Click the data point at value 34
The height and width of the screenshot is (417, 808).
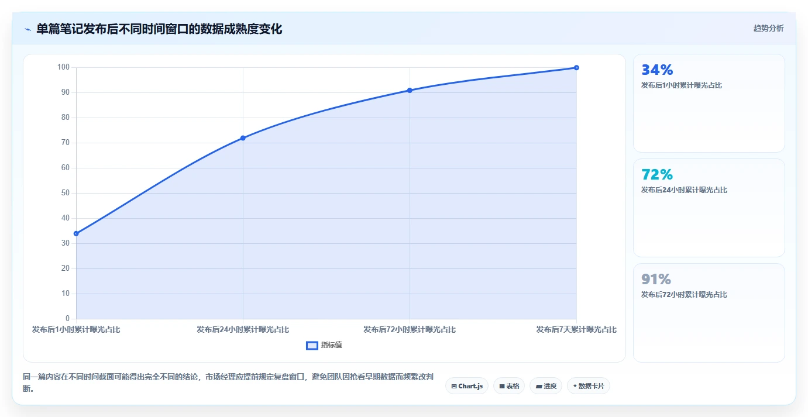pyautogui.click(x=76, y=233)
